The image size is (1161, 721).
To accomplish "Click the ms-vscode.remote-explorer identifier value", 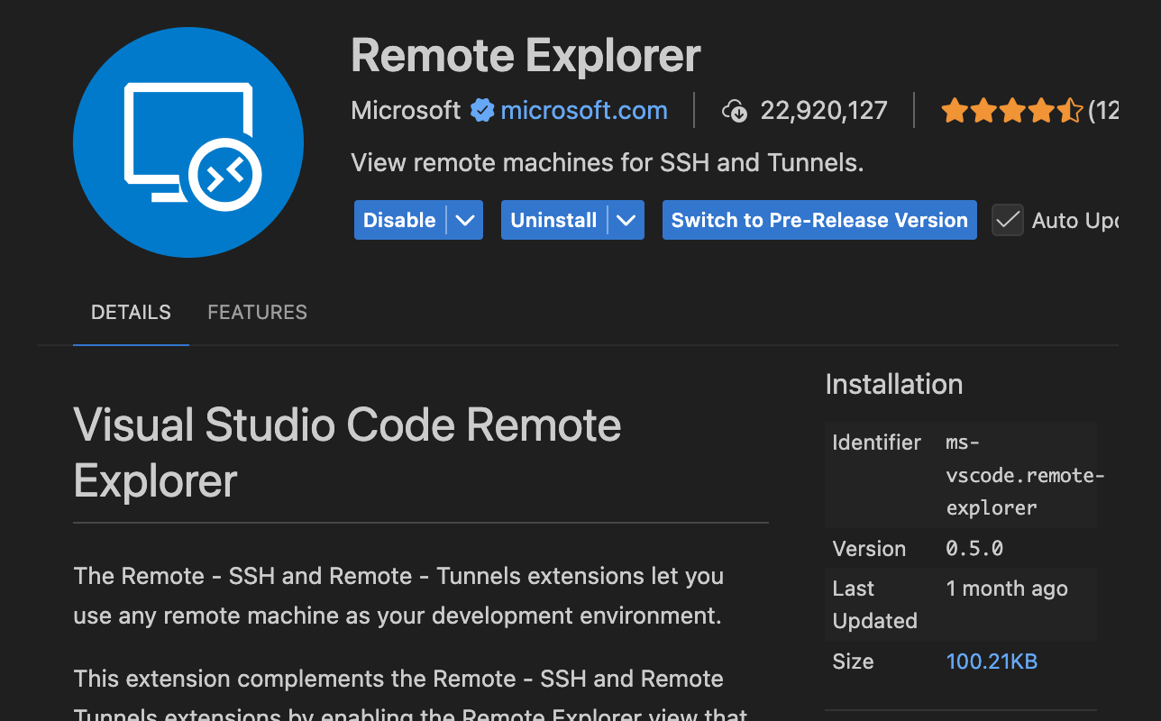I will tap(1025, 475).
